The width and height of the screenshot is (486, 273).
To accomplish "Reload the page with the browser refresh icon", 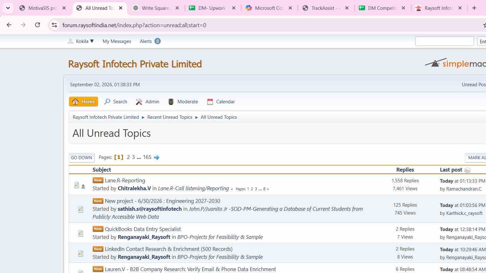I will pos(37,25).
